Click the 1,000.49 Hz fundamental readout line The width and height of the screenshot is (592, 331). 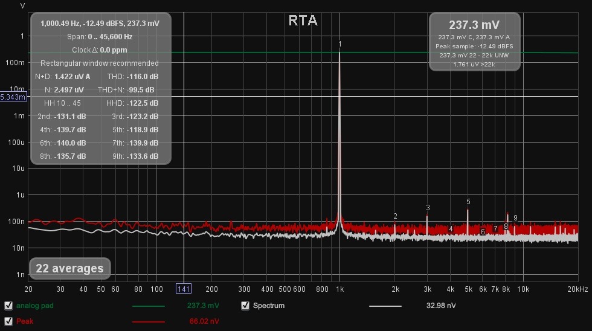(100, 24)
